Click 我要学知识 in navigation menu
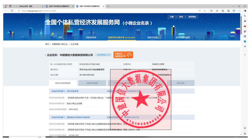This screenshot has width=251, height=140. (152, 38)
